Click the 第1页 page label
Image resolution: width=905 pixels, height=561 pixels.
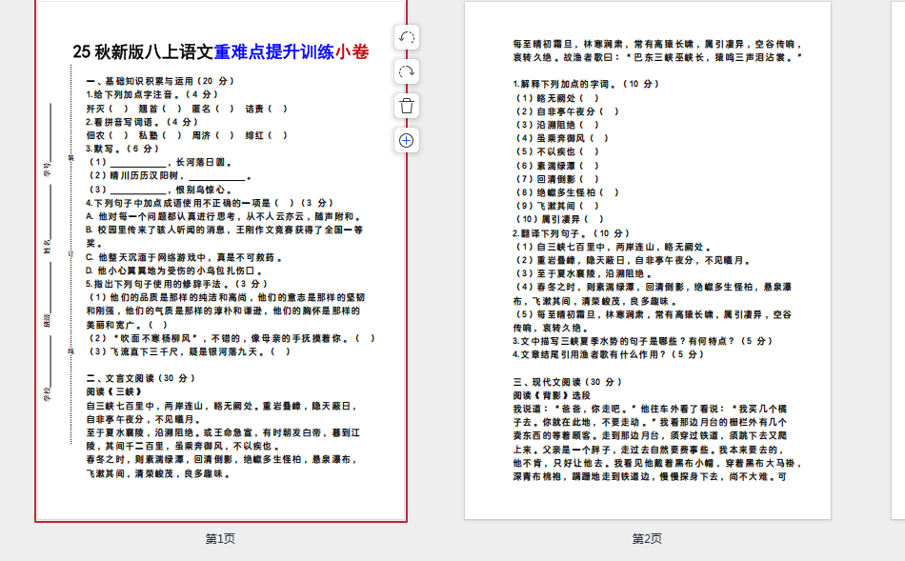point(220,539)
